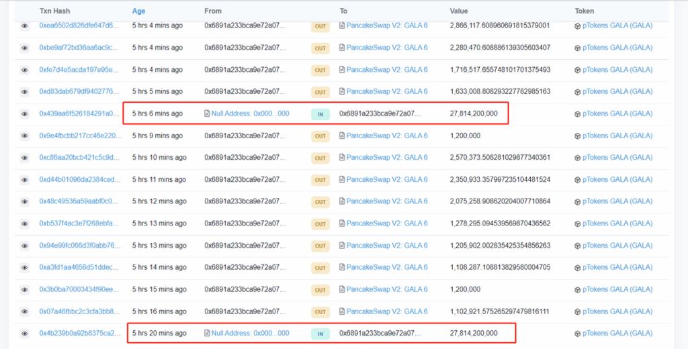The height and width of the screenshot is (349, 688).
Task: Open the Null Address link in the 5 hrs 6 mins ago row
Action: (250, 113)
